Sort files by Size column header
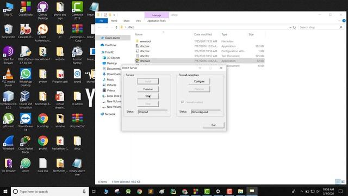 coord(251,34)
